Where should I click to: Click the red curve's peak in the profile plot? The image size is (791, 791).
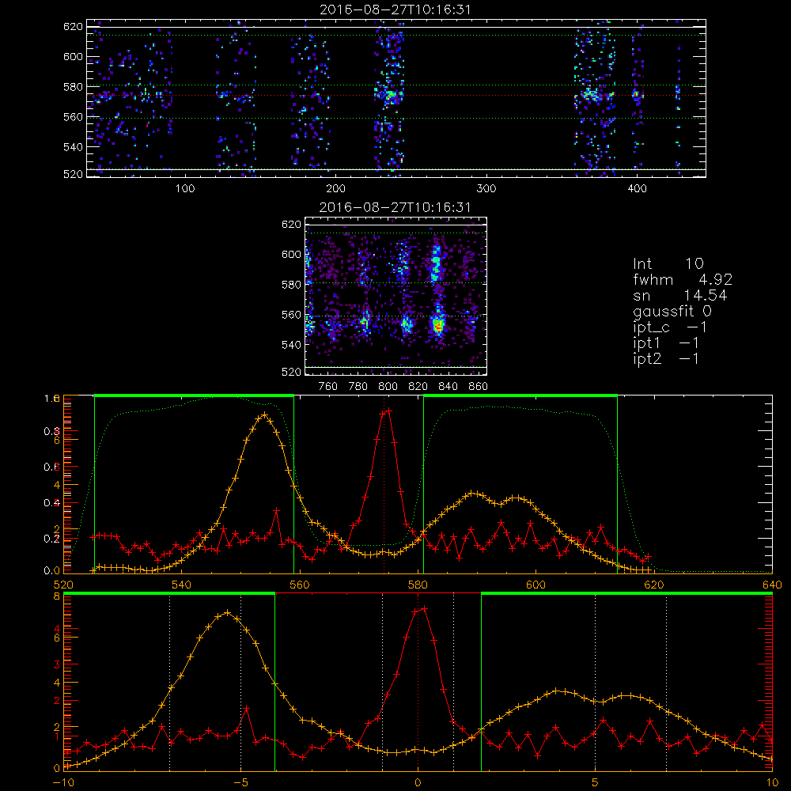coord(388,411)
